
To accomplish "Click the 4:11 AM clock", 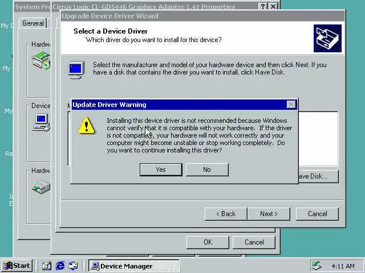I will point(343,266).
